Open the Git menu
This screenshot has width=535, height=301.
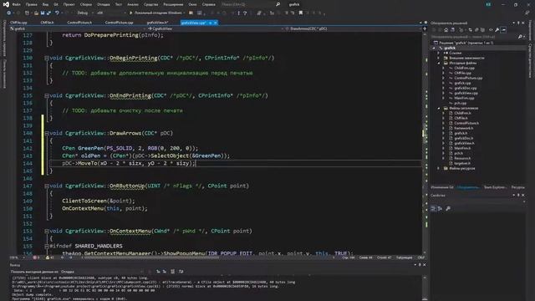tap(56, 4)
